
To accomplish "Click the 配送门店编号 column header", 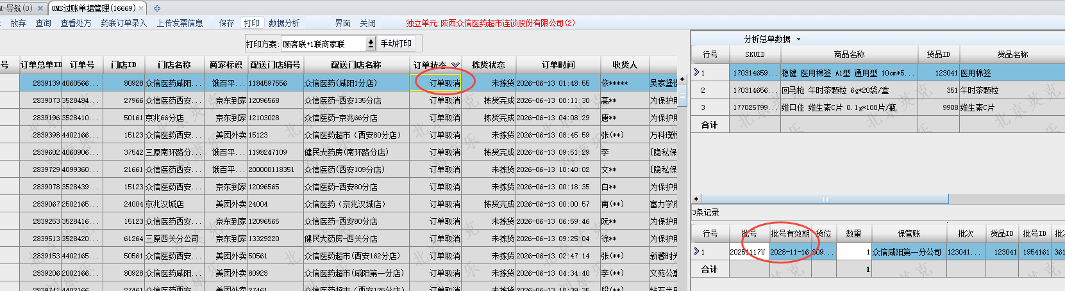I will [275, 65].
